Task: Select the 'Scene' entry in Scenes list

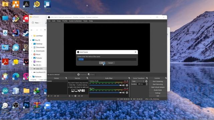Action: 57,81
